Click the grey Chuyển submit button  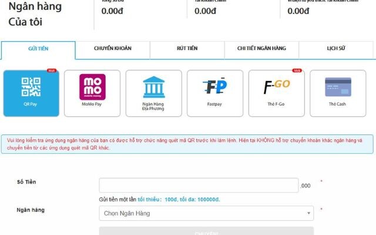tap(206, 231)
